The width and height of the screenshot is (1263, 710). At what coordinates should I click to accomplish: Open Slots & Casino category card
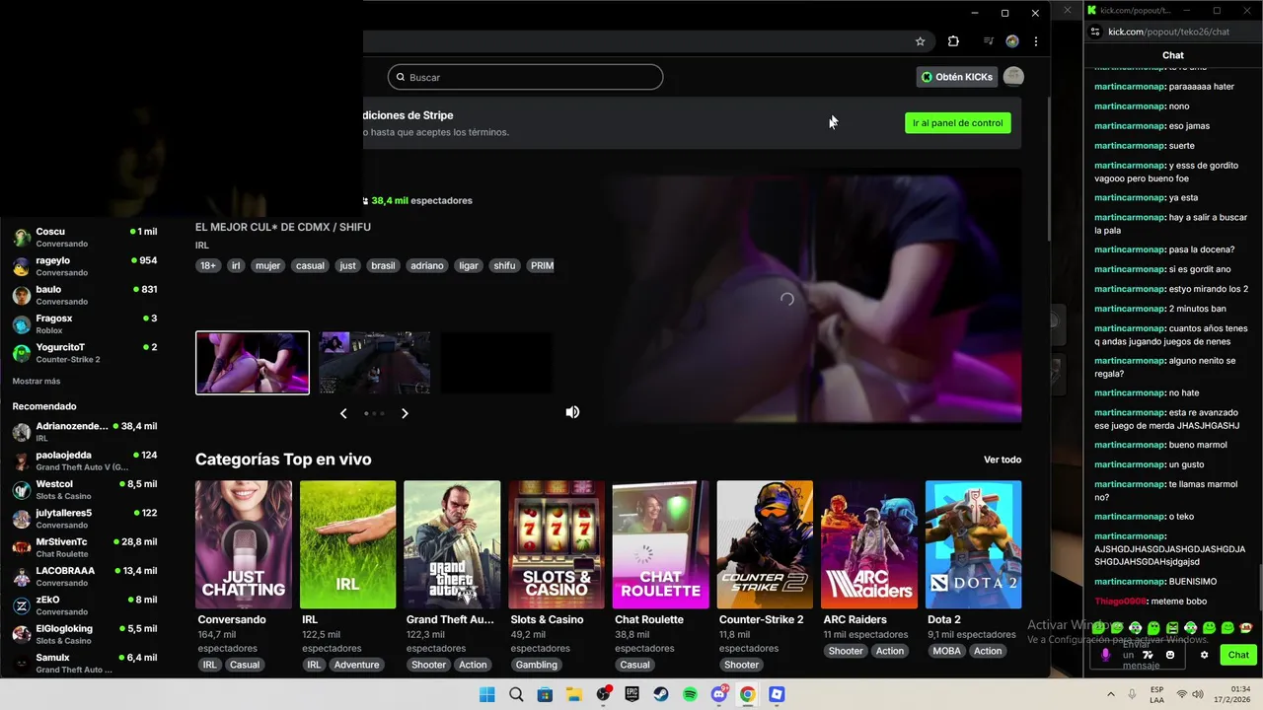[557, 544]
